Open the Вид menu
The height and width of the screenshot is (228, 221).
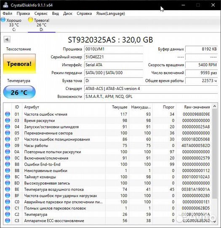coord(56,14)
